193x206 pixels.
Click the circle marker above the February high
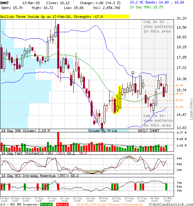tap(133, 73)
